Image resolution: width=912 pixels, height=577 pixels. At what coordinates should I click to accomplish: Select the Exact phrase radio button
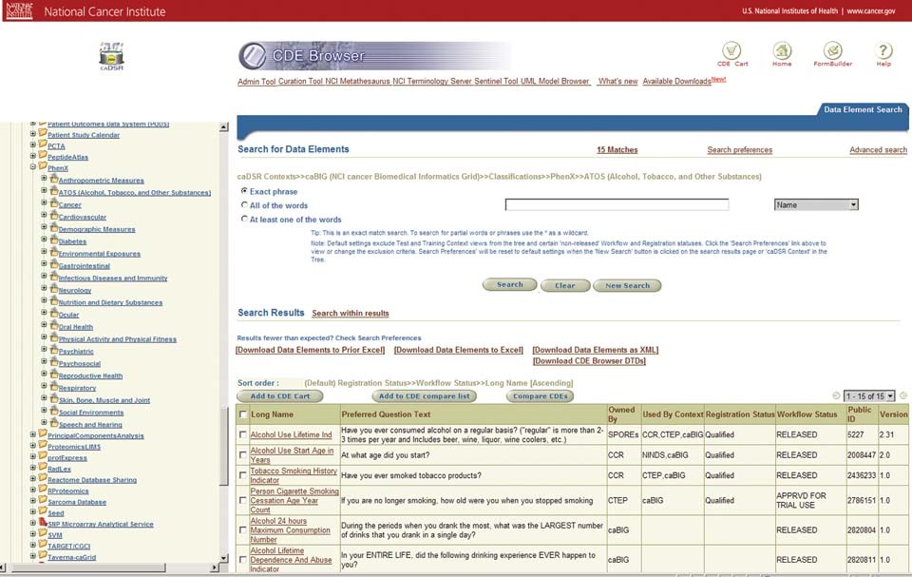(x=244, y=191)
